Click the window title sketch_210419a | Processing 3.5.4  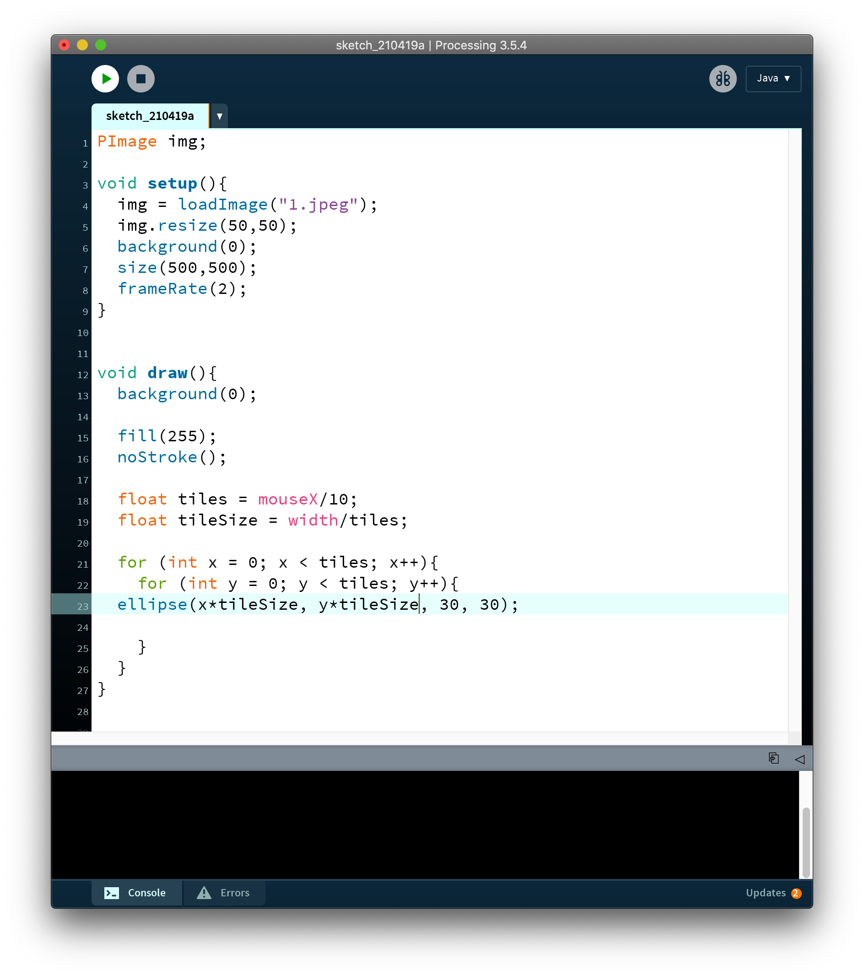pos(432,45)
